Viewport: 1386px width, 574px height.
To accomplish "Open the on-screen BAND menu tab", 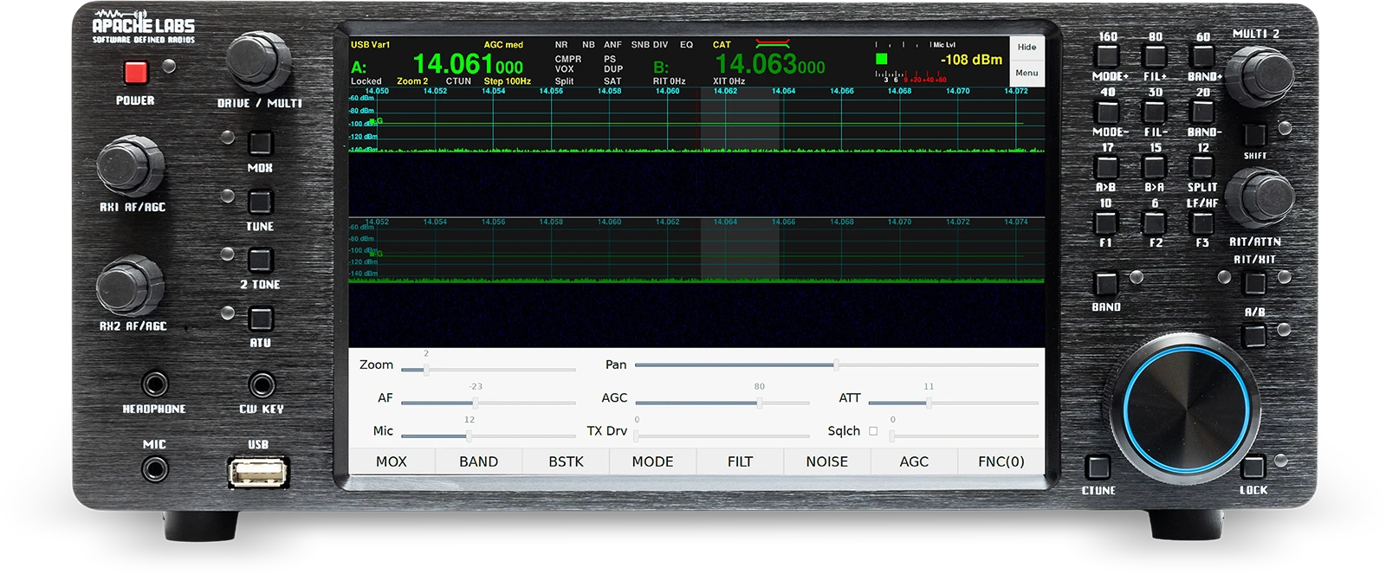I will (478, 461).
